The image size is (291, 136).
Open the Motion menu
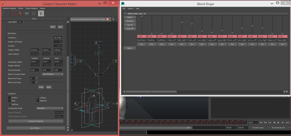tap(21, 8)
